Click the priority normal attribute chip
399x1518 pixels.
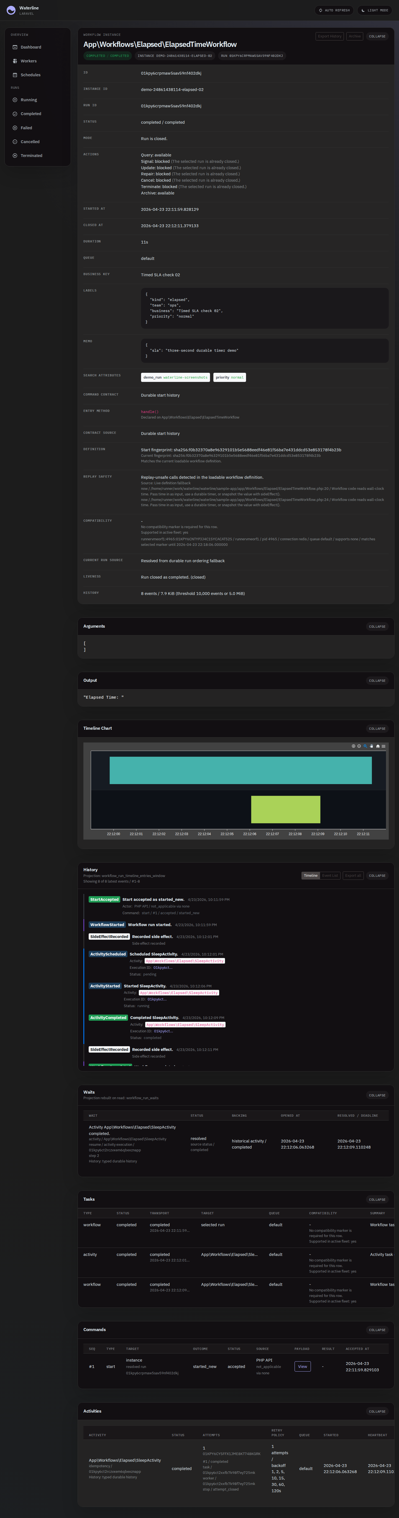229,378
